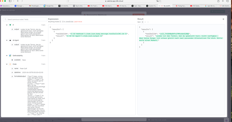This screenshot has width=232, height=122.
Task: Select the AI Agent node icon
Action: [x=10, y=40]
